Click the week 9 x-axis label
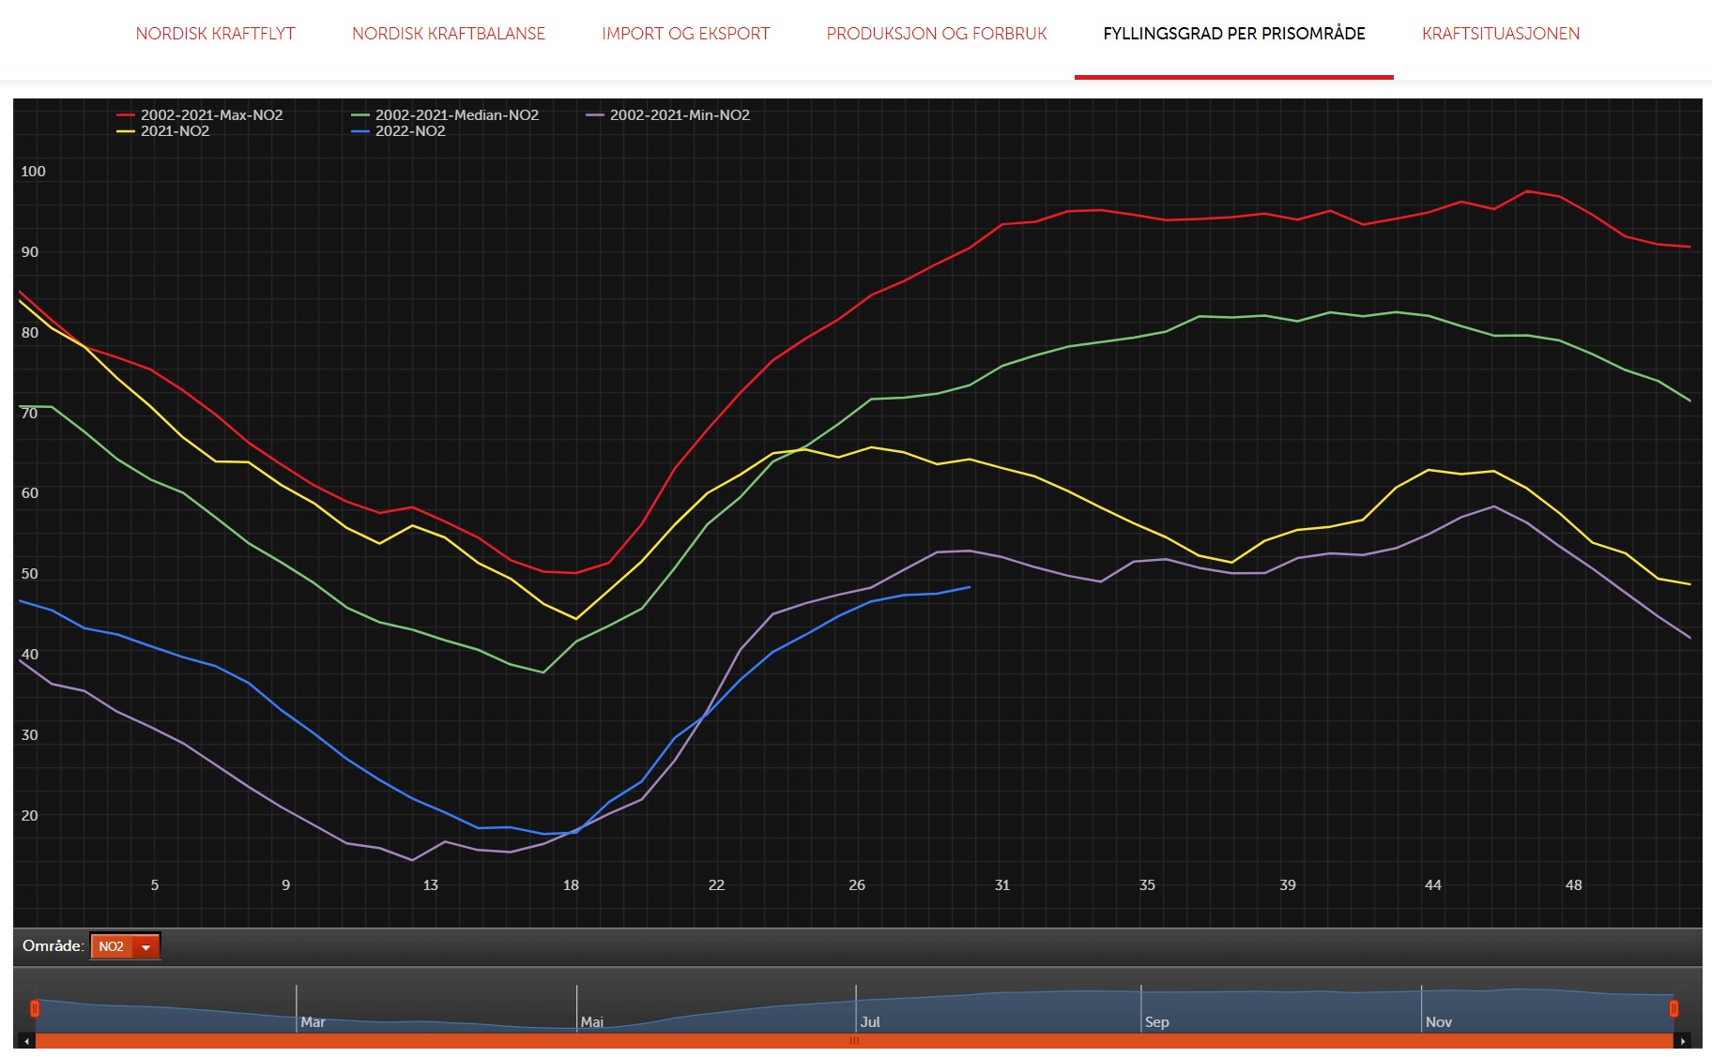1712x1057 pixels. coord(286,885)
